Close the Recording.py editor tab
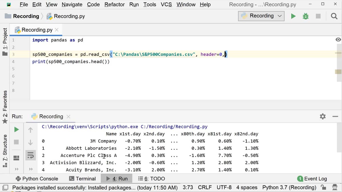Screen dimensions: 342x192 click(x=57, y=30)
